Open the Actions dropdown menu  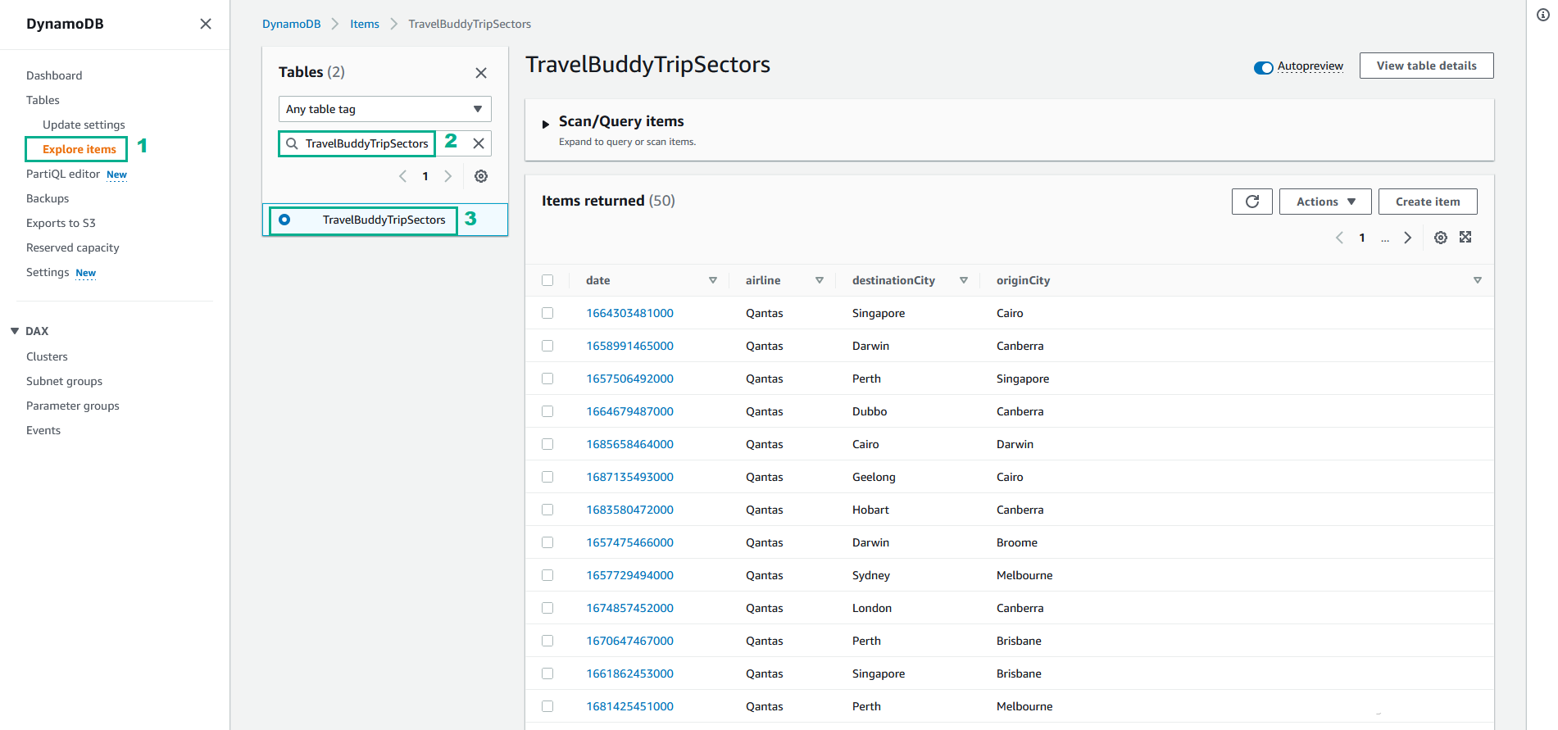pos(1325,202)
